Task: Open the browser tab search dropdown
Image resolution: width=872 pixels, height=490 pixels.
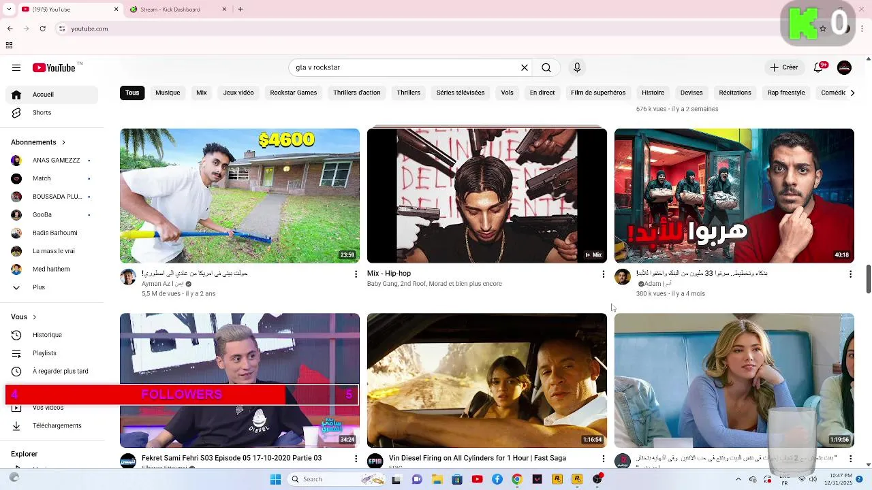Action: (9, 10)
